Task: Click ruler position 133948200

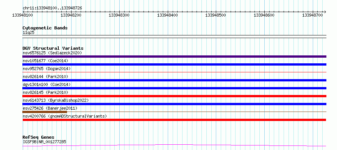Action: pyautogui.click(x=71, y=15)
